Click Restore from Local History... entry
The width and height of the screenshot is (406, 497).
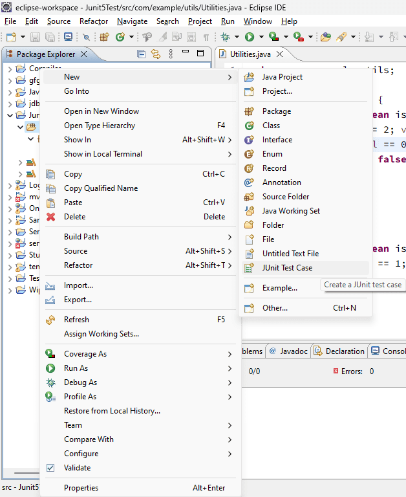(140, 411)
